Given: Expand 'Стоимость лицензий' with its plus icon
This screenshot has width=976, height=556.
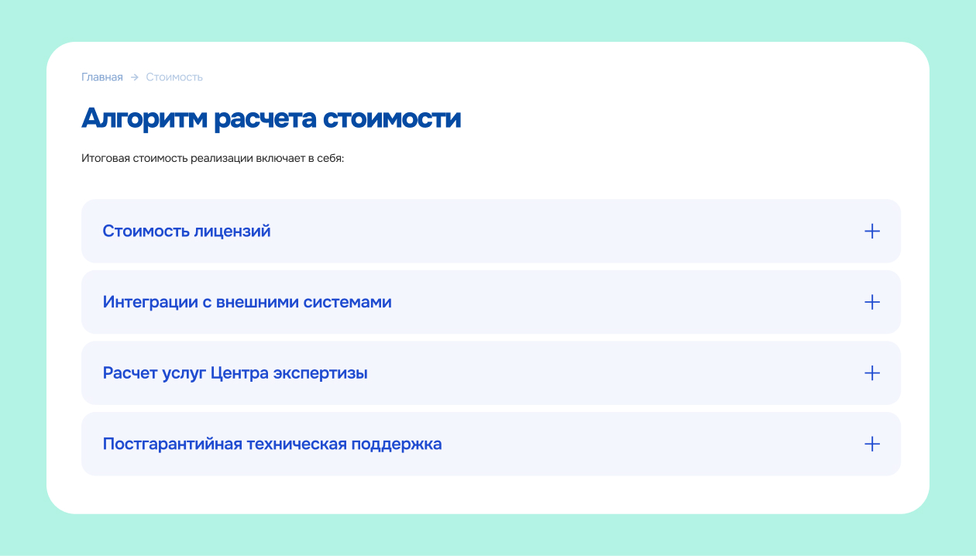Looking at the screenshot, I should coord(872,231).
